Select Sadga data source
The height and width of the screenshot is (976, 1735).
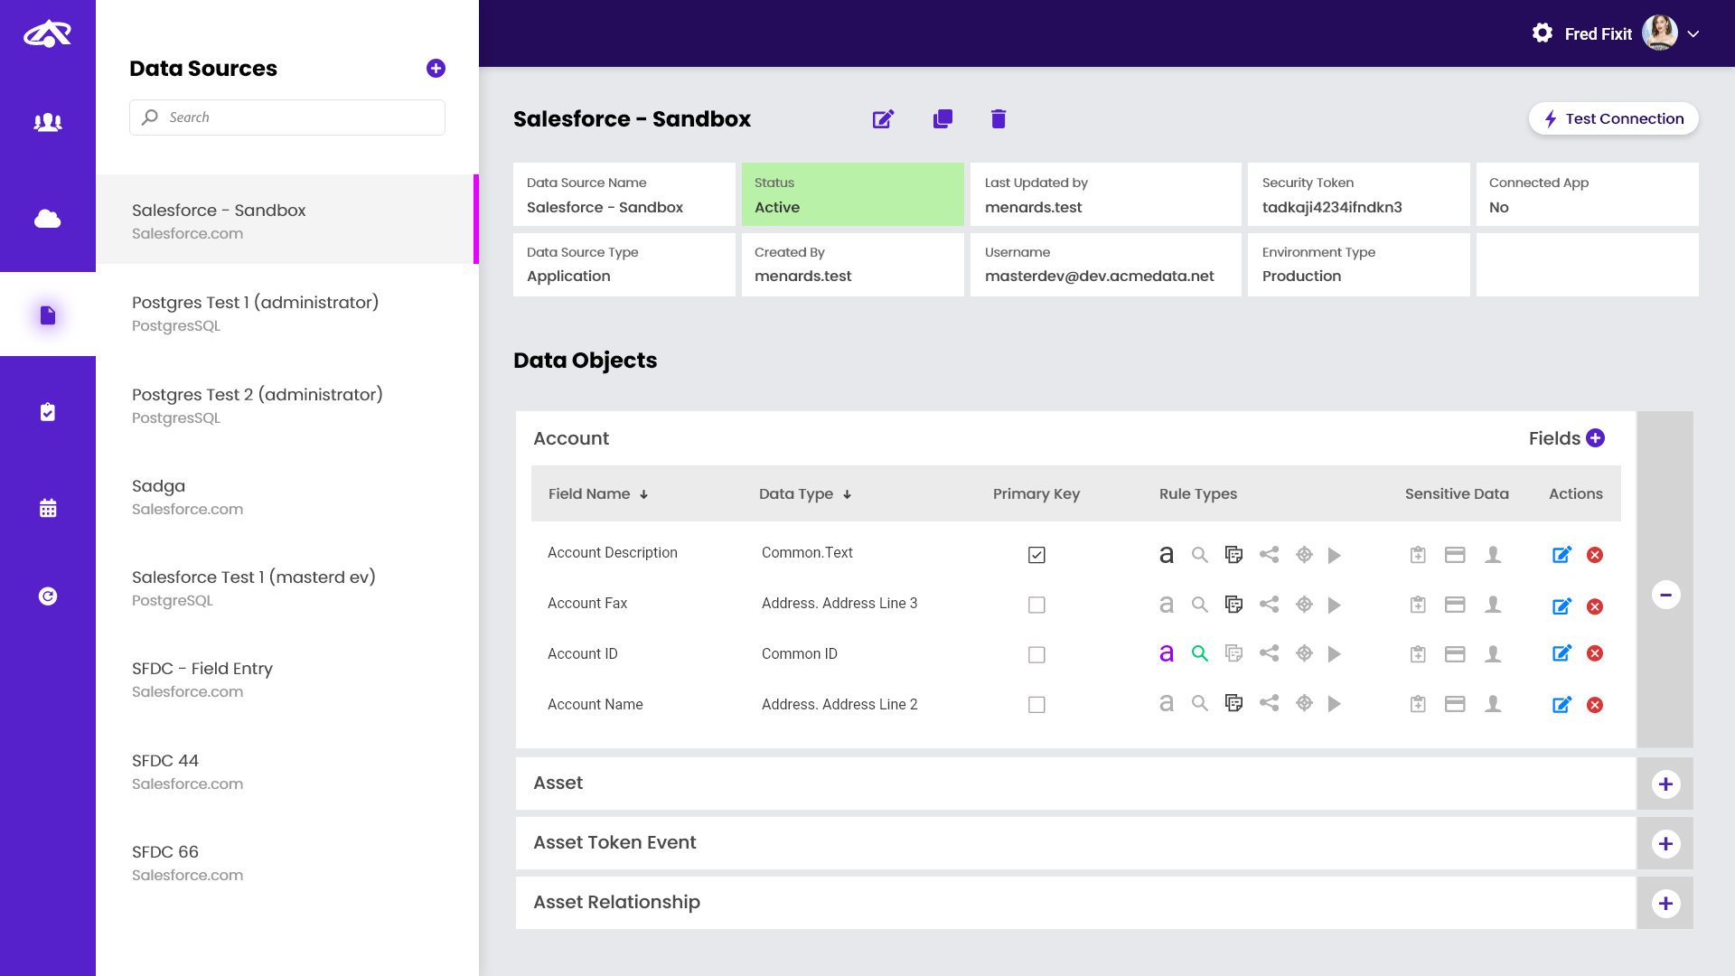click(x=286, y=496)
